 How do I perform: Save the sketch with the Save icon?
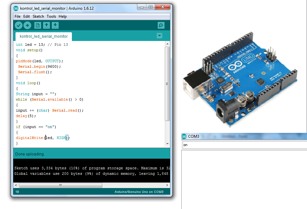pos(55,25)
